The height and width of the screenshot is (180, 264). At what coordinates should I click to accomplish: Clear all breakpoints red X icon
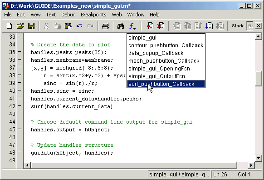[x=161, y=26]
